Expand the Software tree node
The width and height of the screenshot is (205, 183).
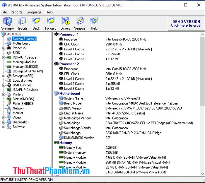[x=4, y=127]
